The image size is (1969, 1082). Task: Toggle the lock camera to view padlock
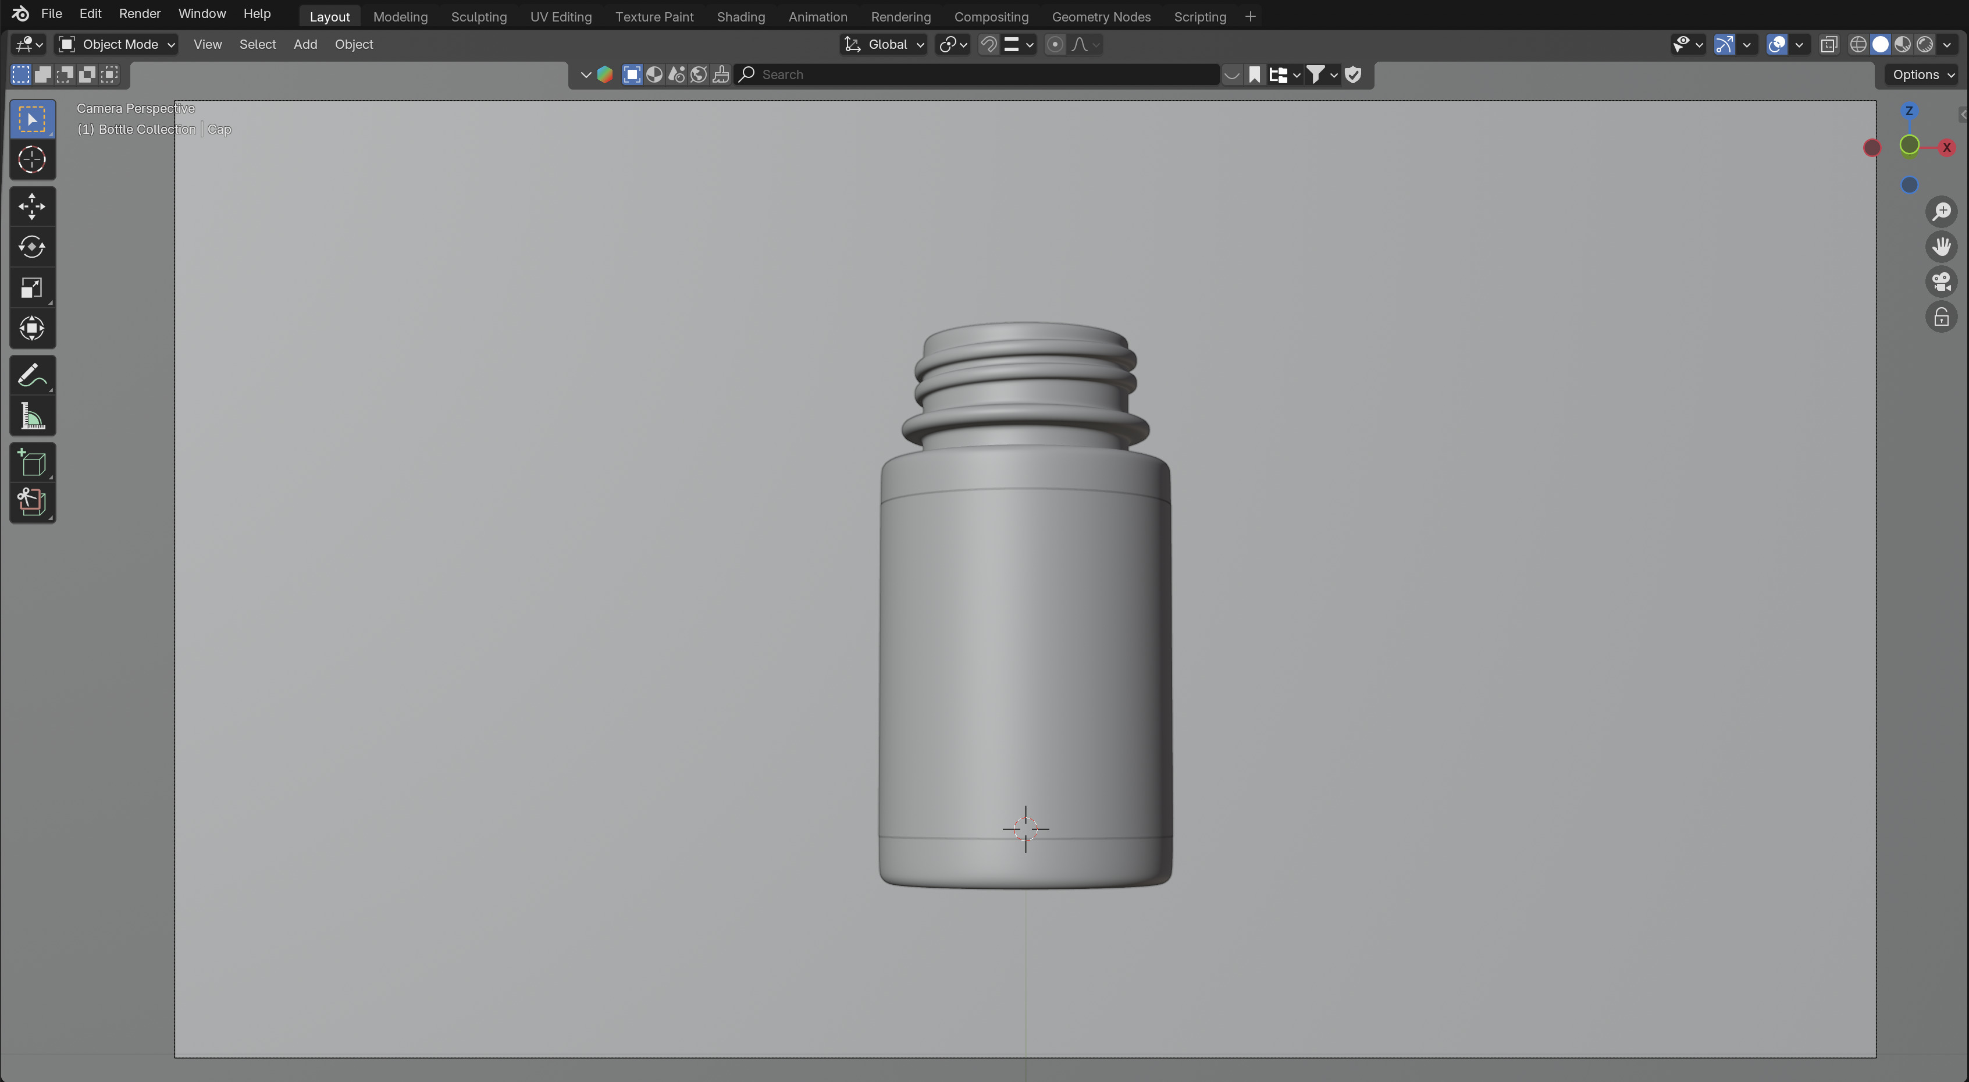click(1940, 318)
